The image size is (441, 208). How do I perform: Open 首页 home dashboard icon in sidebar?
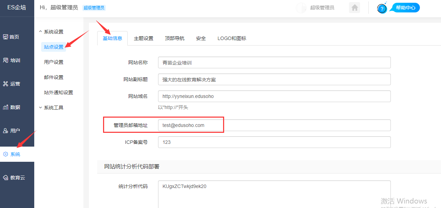click(x=6, y=37)
